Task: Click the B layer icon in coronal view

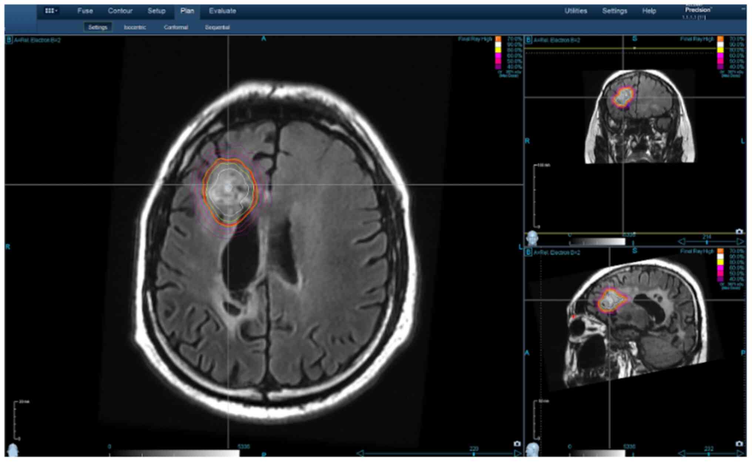Action: 528,40
